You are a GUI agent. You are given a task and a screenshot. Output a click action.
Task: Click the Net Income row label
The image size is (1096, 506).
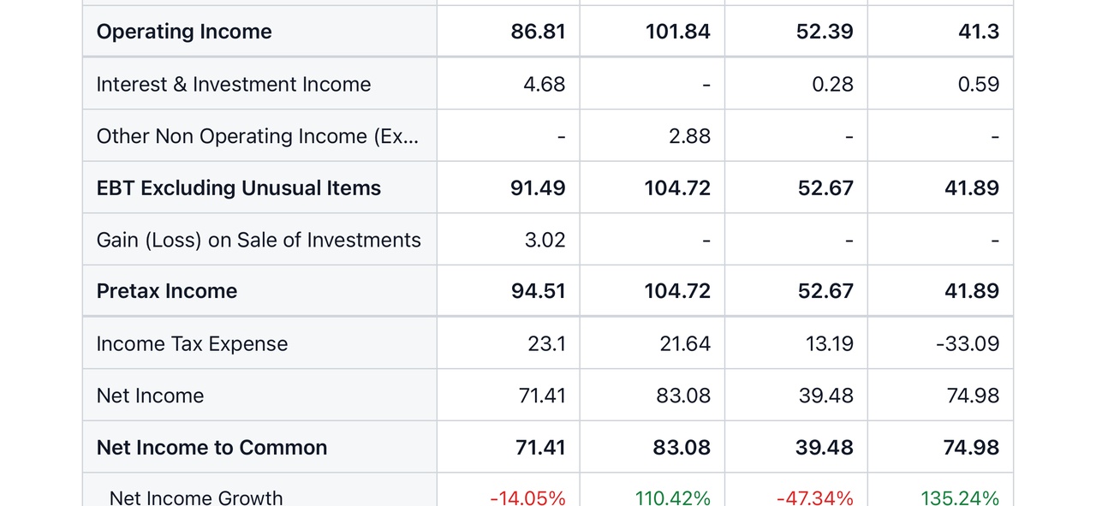click(x=150, y=396)
